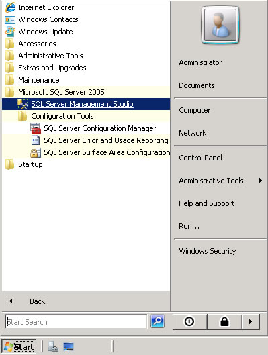Click the Startup folder icon
268x355 pixels.
click(x=10, y=164)
